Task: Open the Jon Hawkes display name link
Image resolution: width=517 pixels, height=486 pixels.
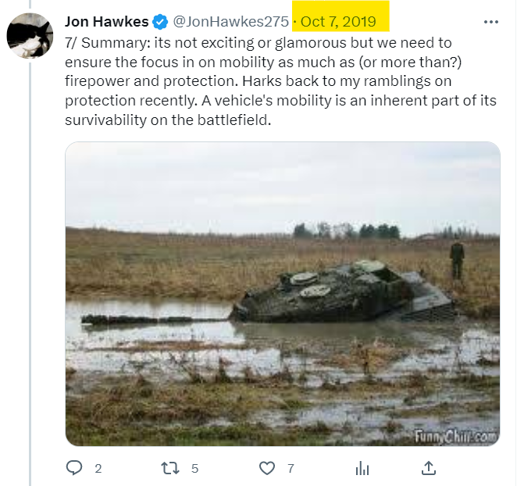Action: tap(106, 22)
